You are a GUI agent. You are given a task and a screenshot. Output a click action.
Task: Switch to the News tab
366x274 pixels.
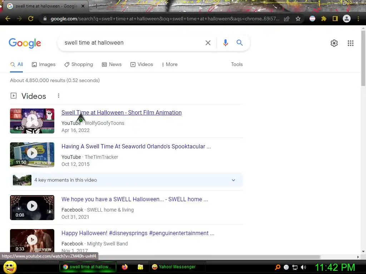[x=112, y=65]
